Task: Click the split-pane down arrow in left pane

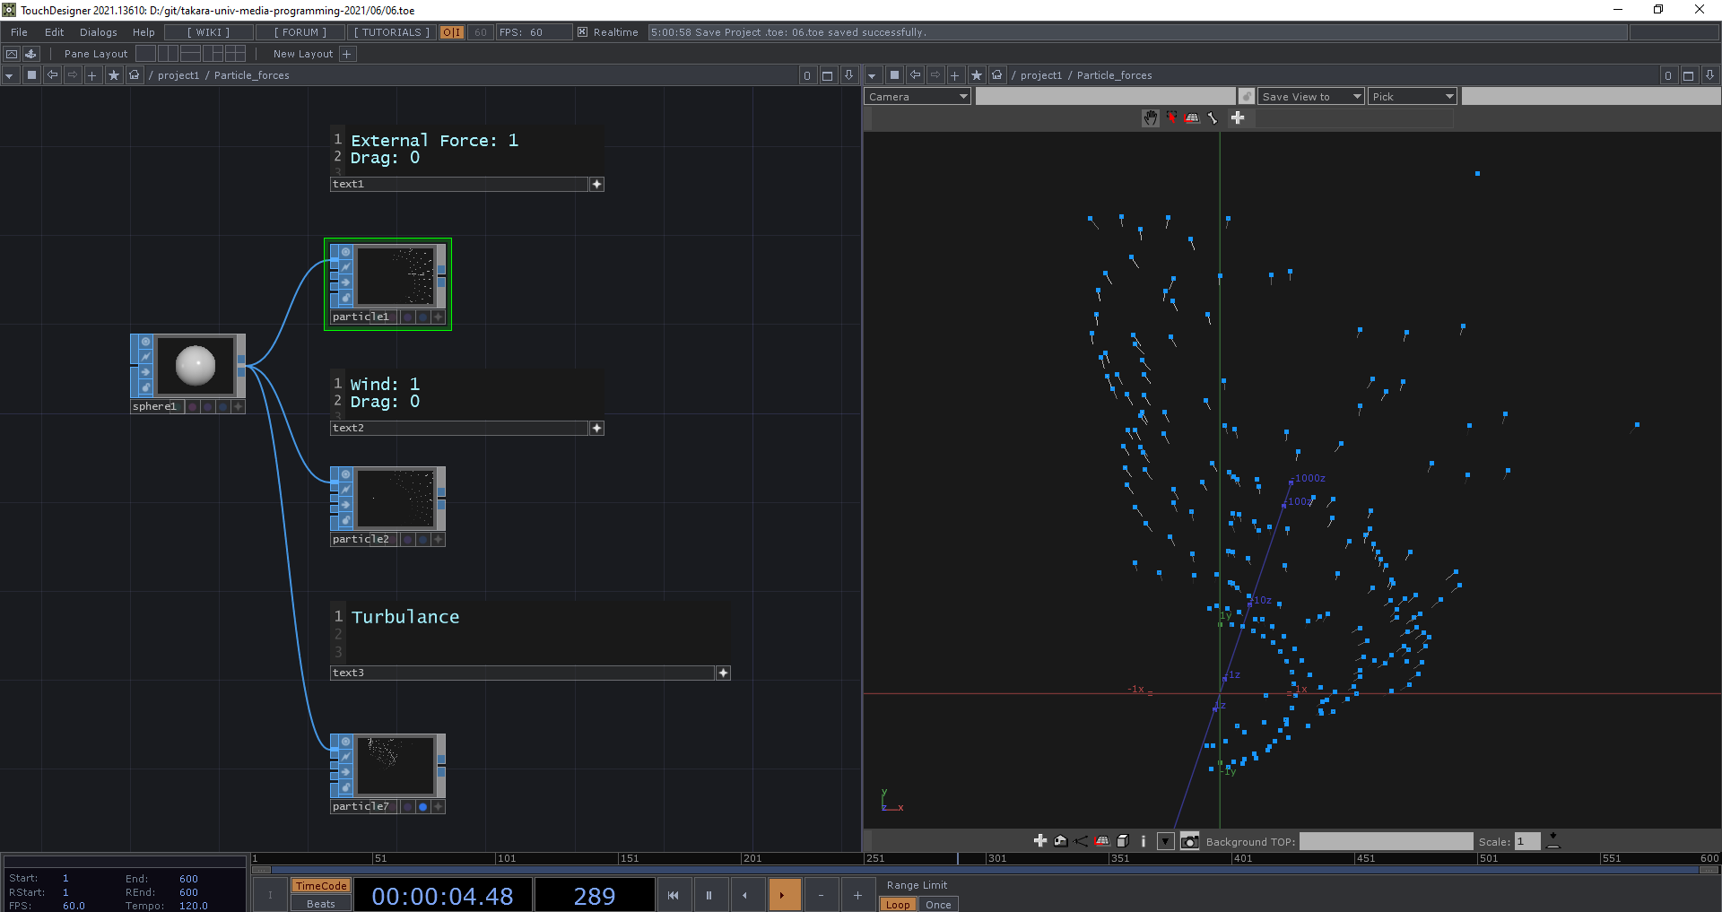Action: pyautogui.click(x=848, y=75)
